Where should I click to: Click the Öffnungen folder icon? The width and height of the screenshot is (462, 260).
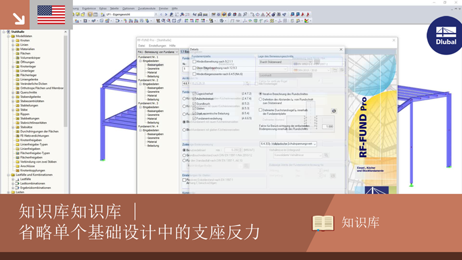(18, 62)
